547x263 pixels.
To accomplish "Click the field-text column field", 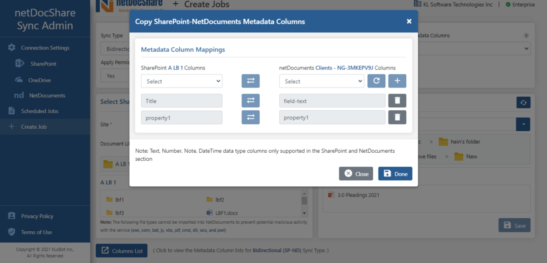I will [332, 101].
